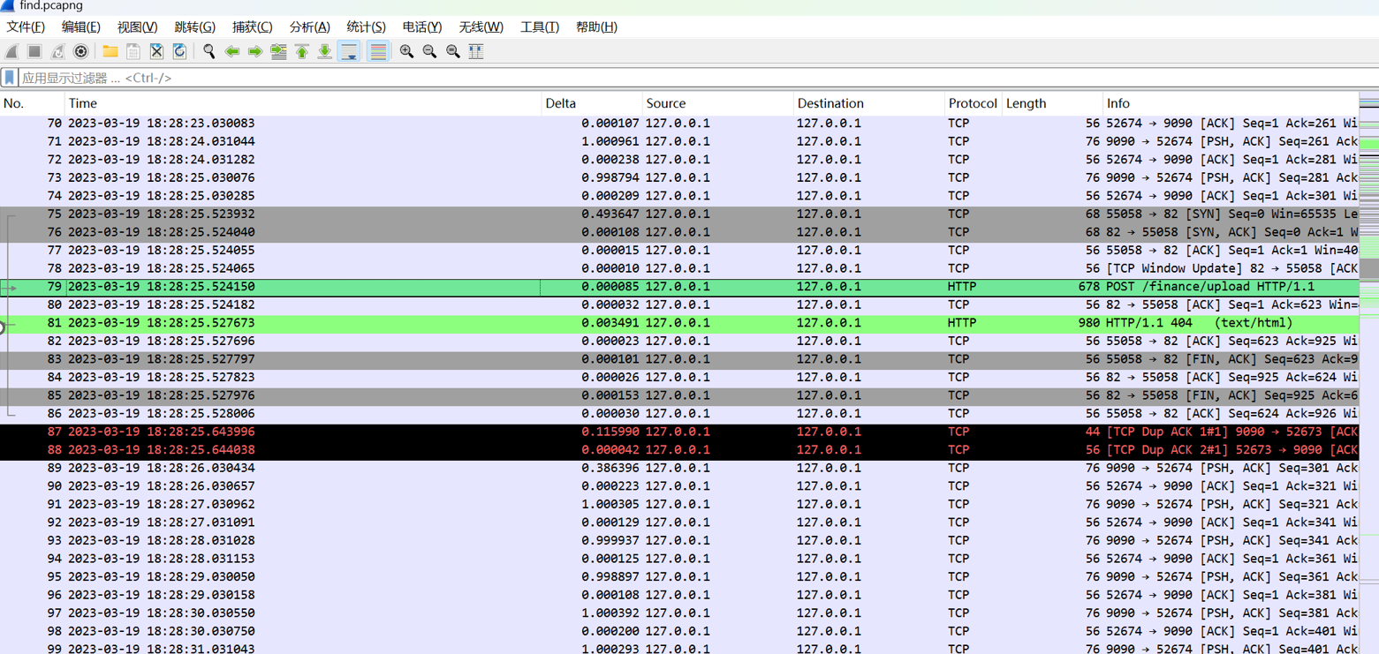Zoom in on packet list text

click(x=406, y=52)
